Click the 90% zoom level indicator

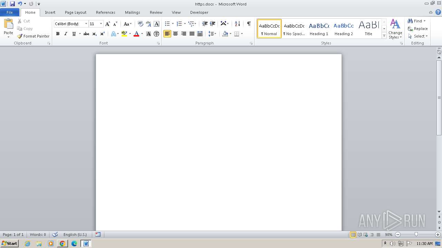388,235
